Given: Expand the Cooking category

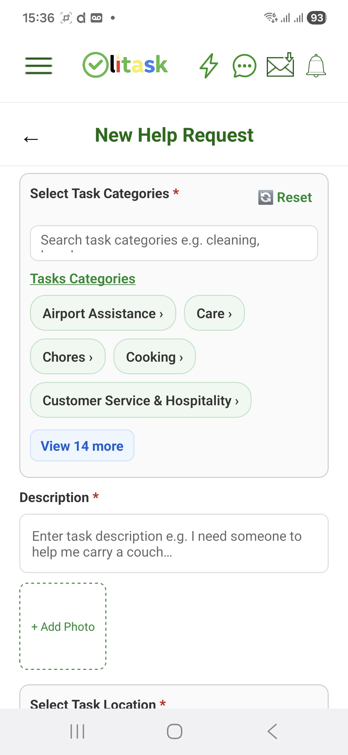Looking at the screenshot, I should 154,357.
